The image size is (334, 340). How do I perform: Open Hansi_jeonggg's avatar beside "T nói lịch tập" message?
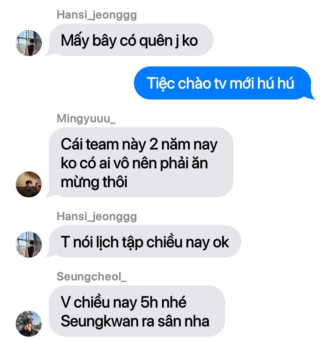point(29,245)
